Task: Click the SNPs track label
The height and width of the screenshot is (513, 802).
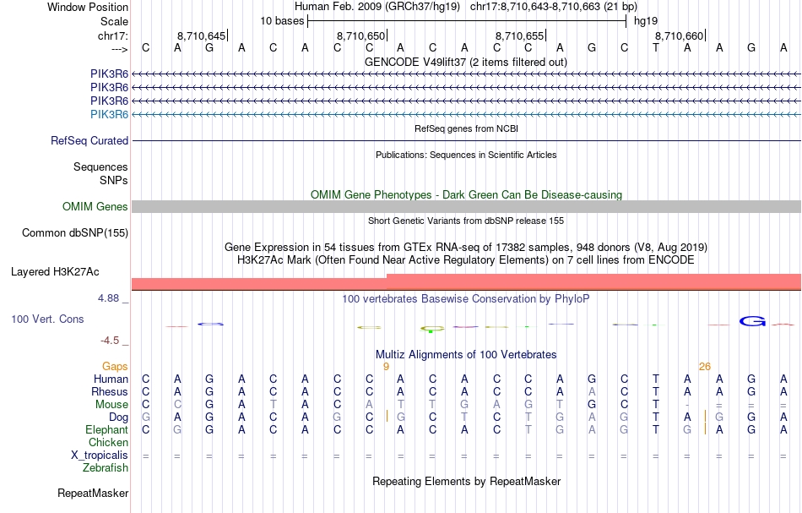Action: tap(114, 180)
